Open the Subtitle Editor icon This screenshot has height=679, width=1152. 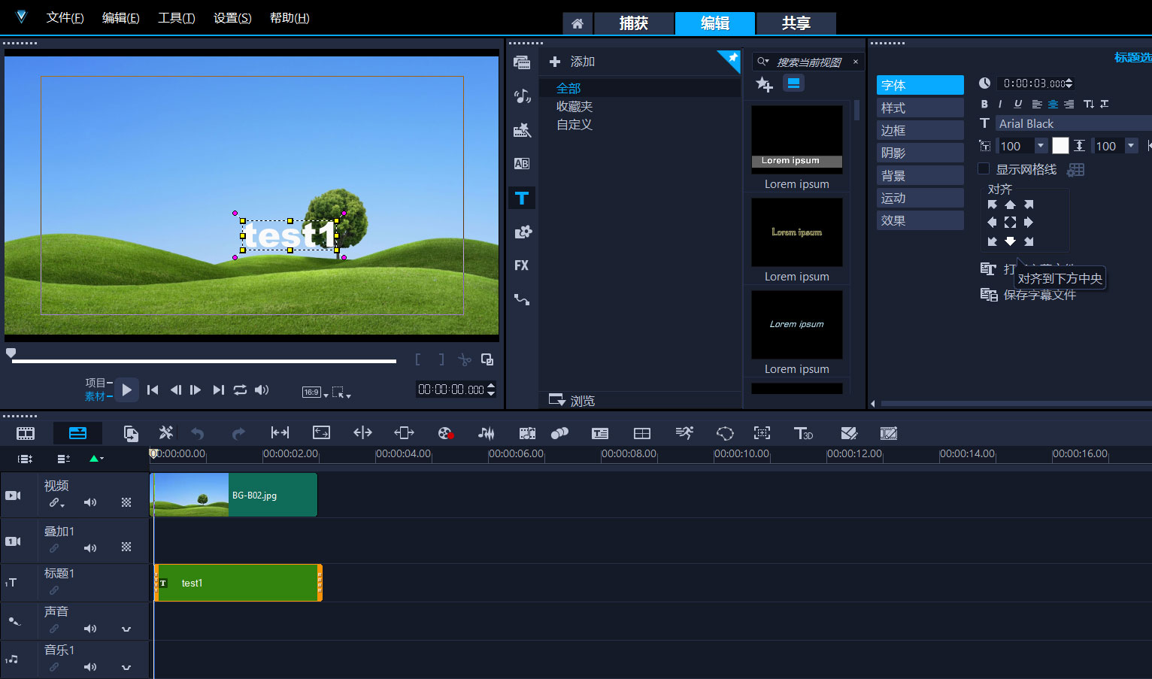click(600, 433)
